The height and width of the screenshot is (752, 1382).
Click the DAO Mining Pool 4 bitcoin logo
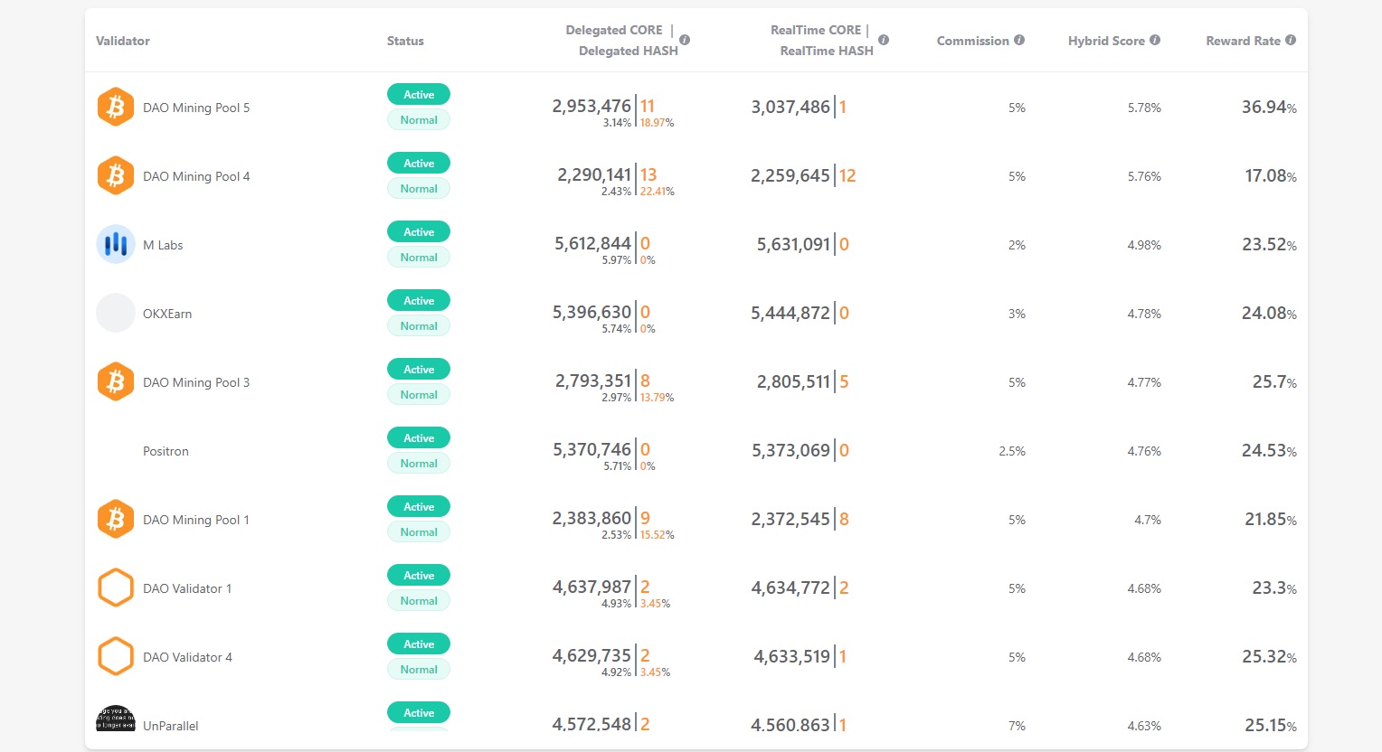point(116,176)
